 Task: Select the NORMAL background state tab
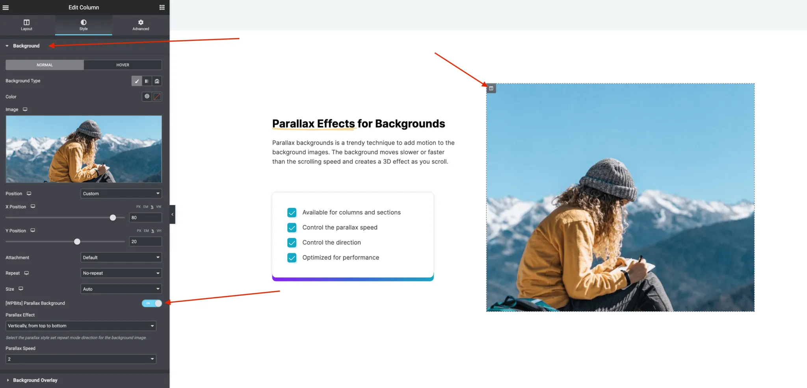[x=45, y=65]
